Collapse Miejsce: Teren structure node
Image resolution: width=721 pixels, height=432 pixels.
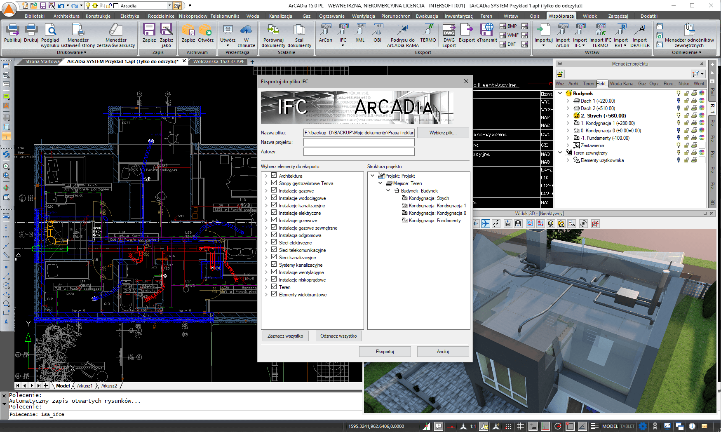(380, 183)
